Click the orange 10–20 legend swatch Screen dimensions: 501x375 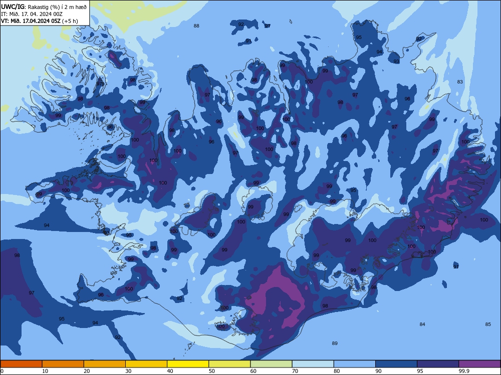(63, 364)
